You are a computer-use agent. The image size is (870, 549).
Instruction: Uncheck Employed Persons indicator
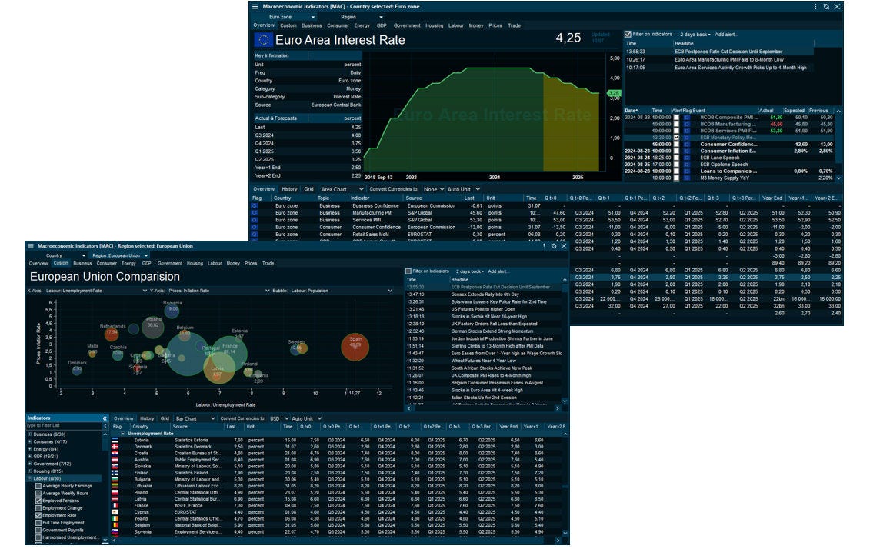point(38,501)
